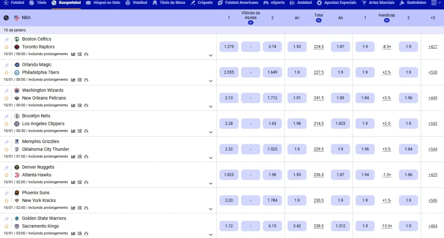Open statistics chart icon for Orlando Magic match
The width and height of the screenshot is (444, 238).
click(x=73, y=80)
